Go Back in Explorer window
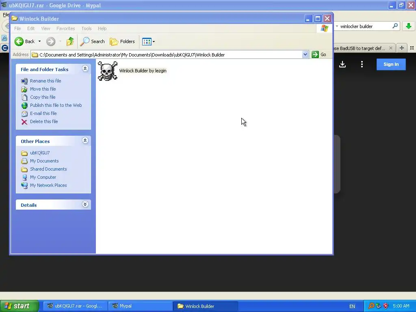Screen dimensions: 416x312 coord(25,41)
